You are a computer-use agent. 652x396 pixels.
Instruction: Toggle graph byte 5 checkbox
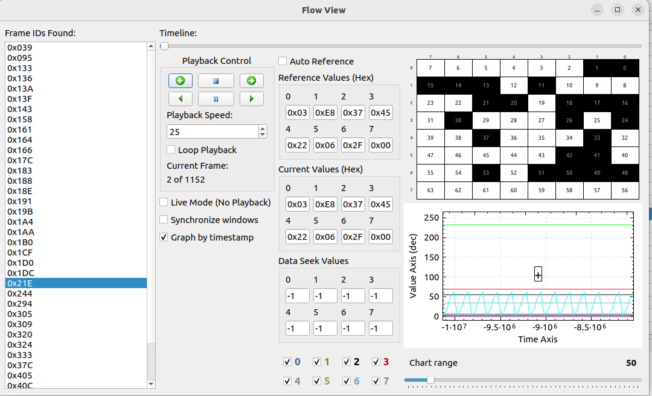click(x=316, y=381)
